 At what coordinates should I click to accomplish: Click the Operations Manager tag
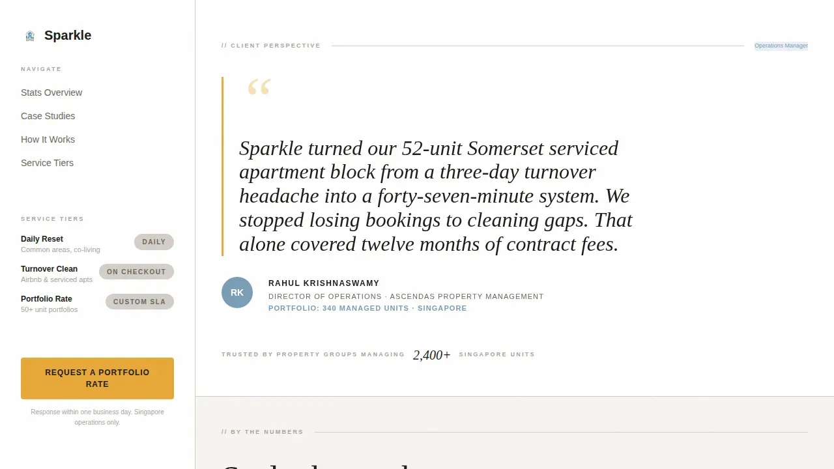[x=781, y=46]
